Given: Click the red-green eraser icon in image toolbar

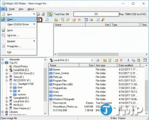Looking at the screenshot, I should [103, 20].
